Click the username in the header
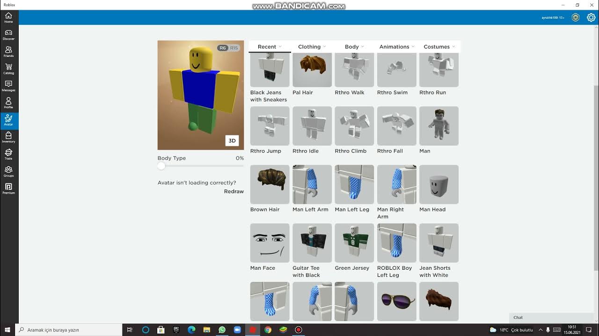The height and width of the screenshot is (336, 599). tap(553, 18)
